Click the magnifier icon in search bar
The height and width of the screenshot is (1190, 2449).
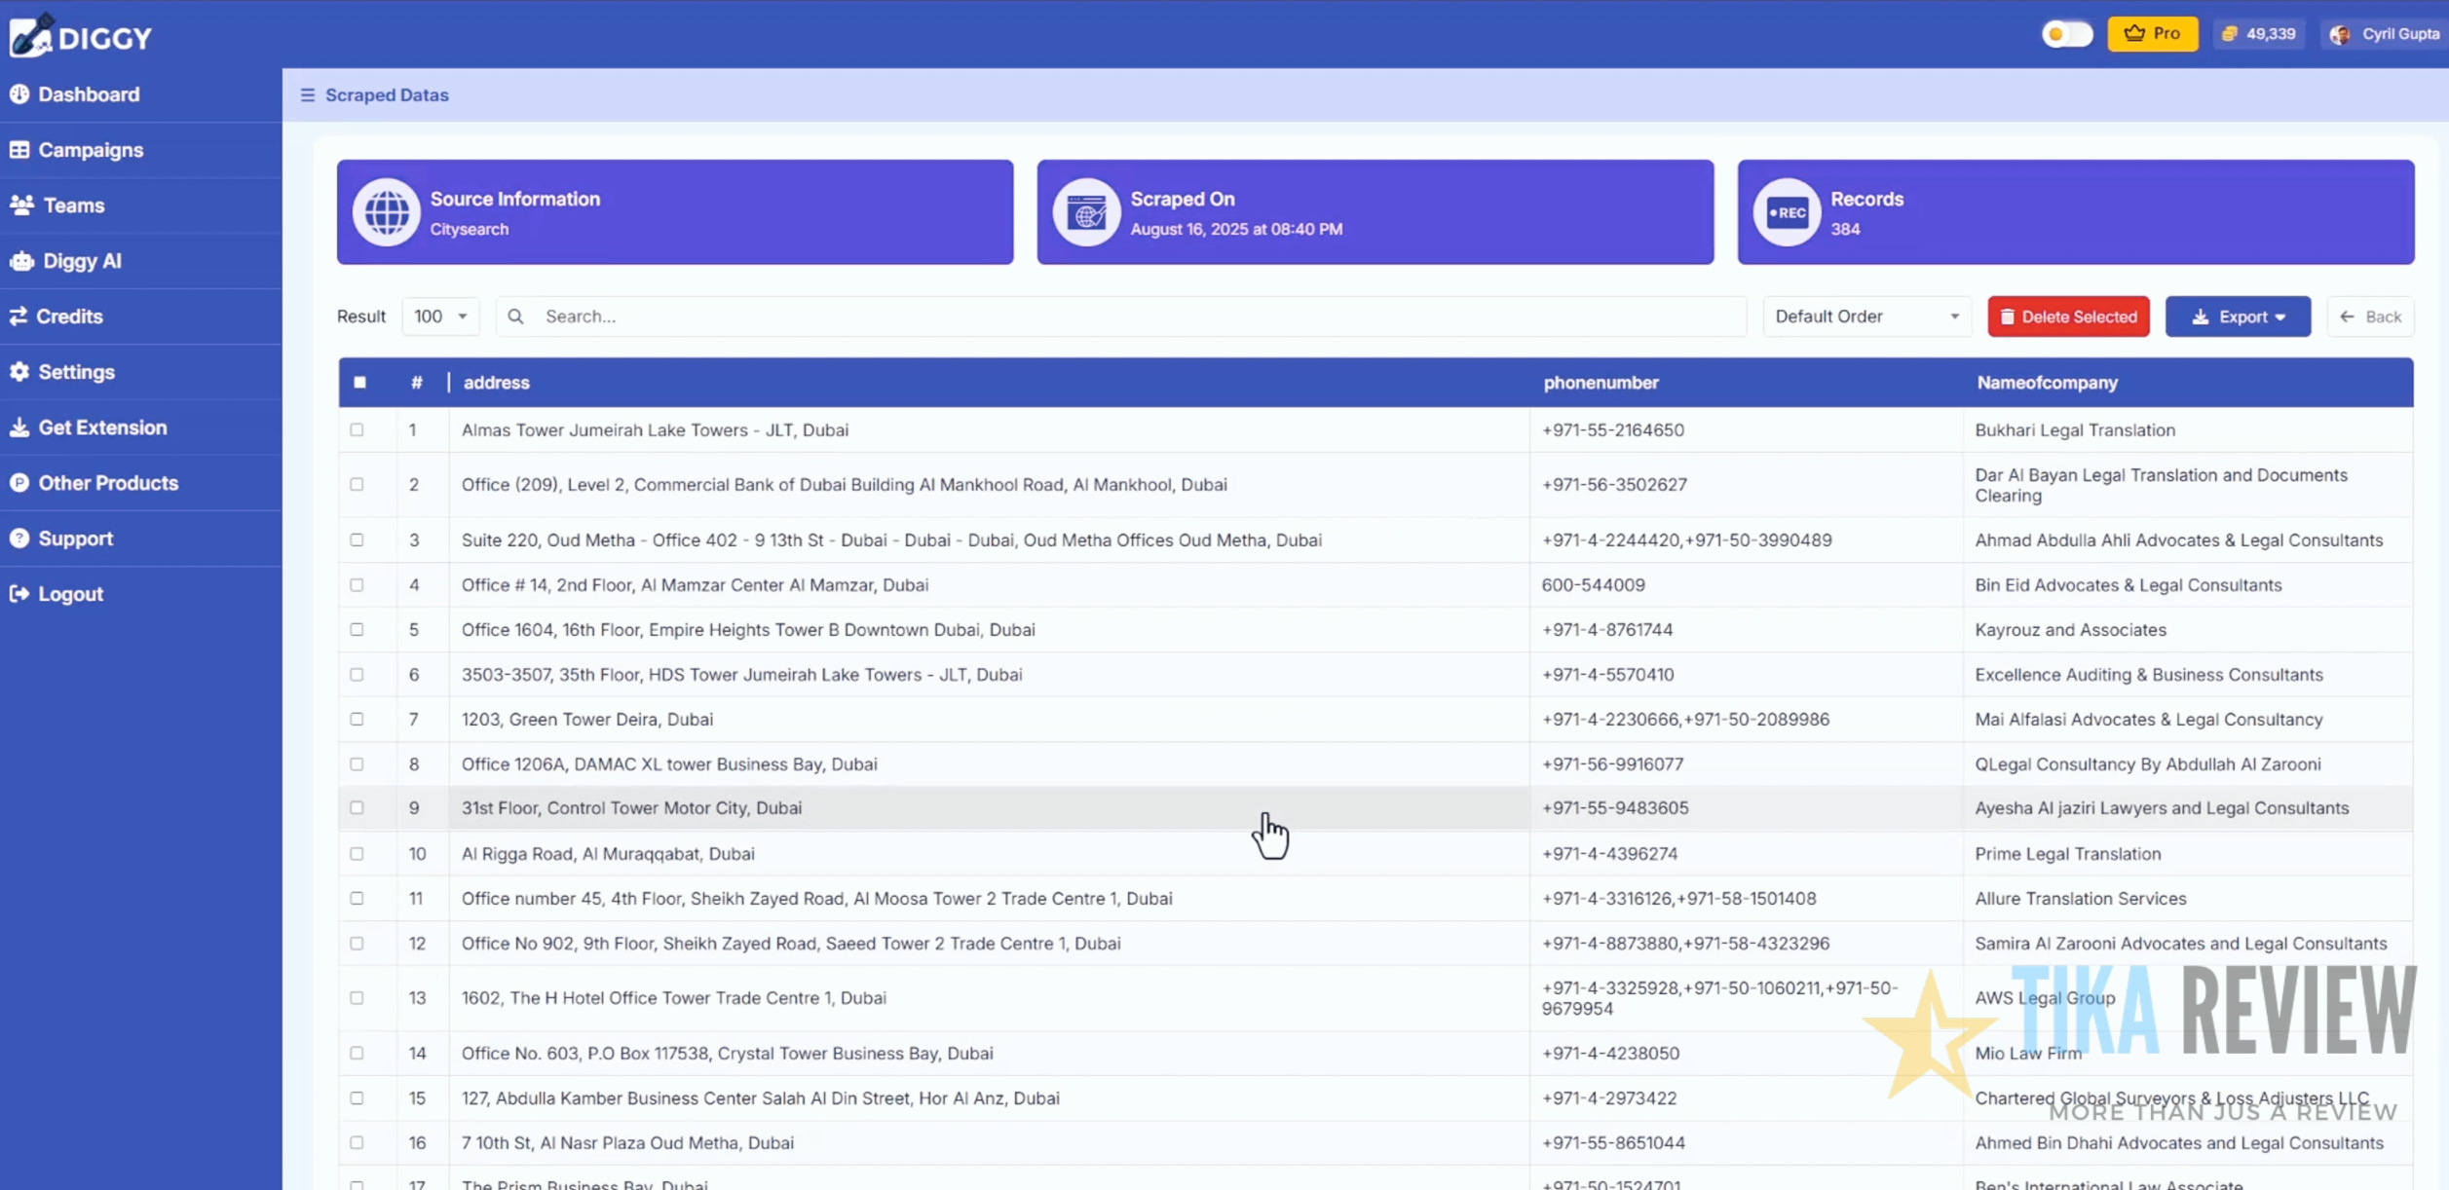pos(516,316)
